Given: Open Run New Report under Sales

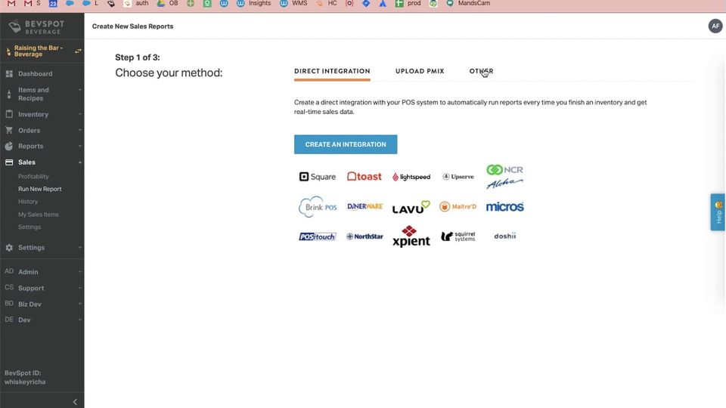Looking at the screenshot, I should tap(40, 189).
